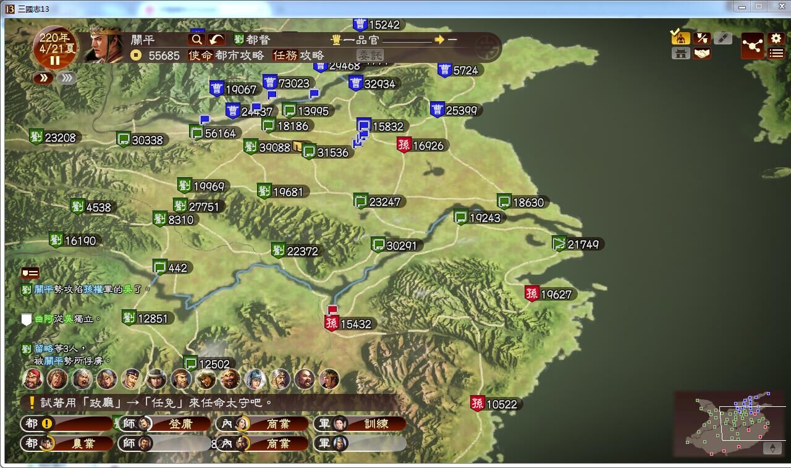Select the 曹 army with 73023 troops

tap(286, 83)
